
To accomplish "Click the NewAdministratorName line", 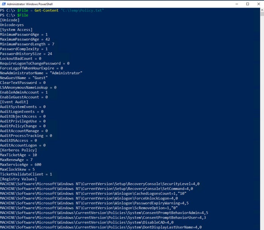I will [x=41, y=73].
